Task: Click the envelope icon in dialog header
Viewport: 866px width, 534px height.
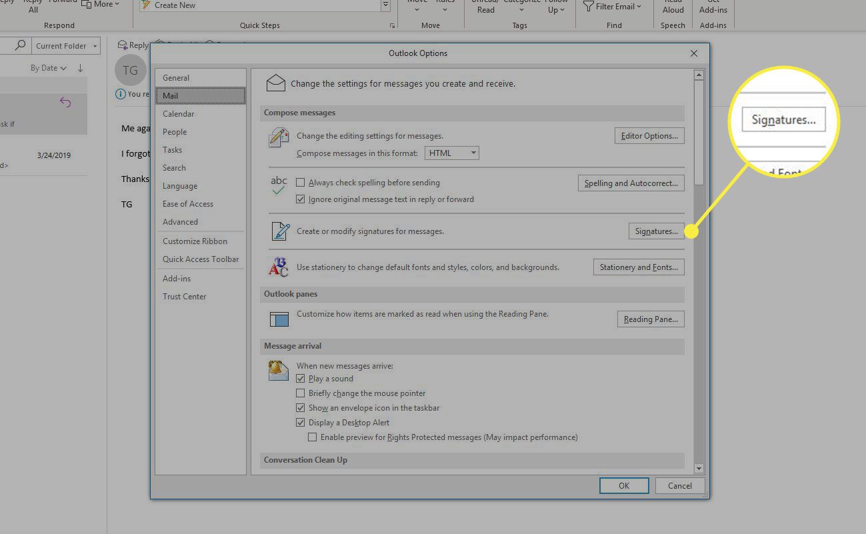Action: (x=275, y=83)
